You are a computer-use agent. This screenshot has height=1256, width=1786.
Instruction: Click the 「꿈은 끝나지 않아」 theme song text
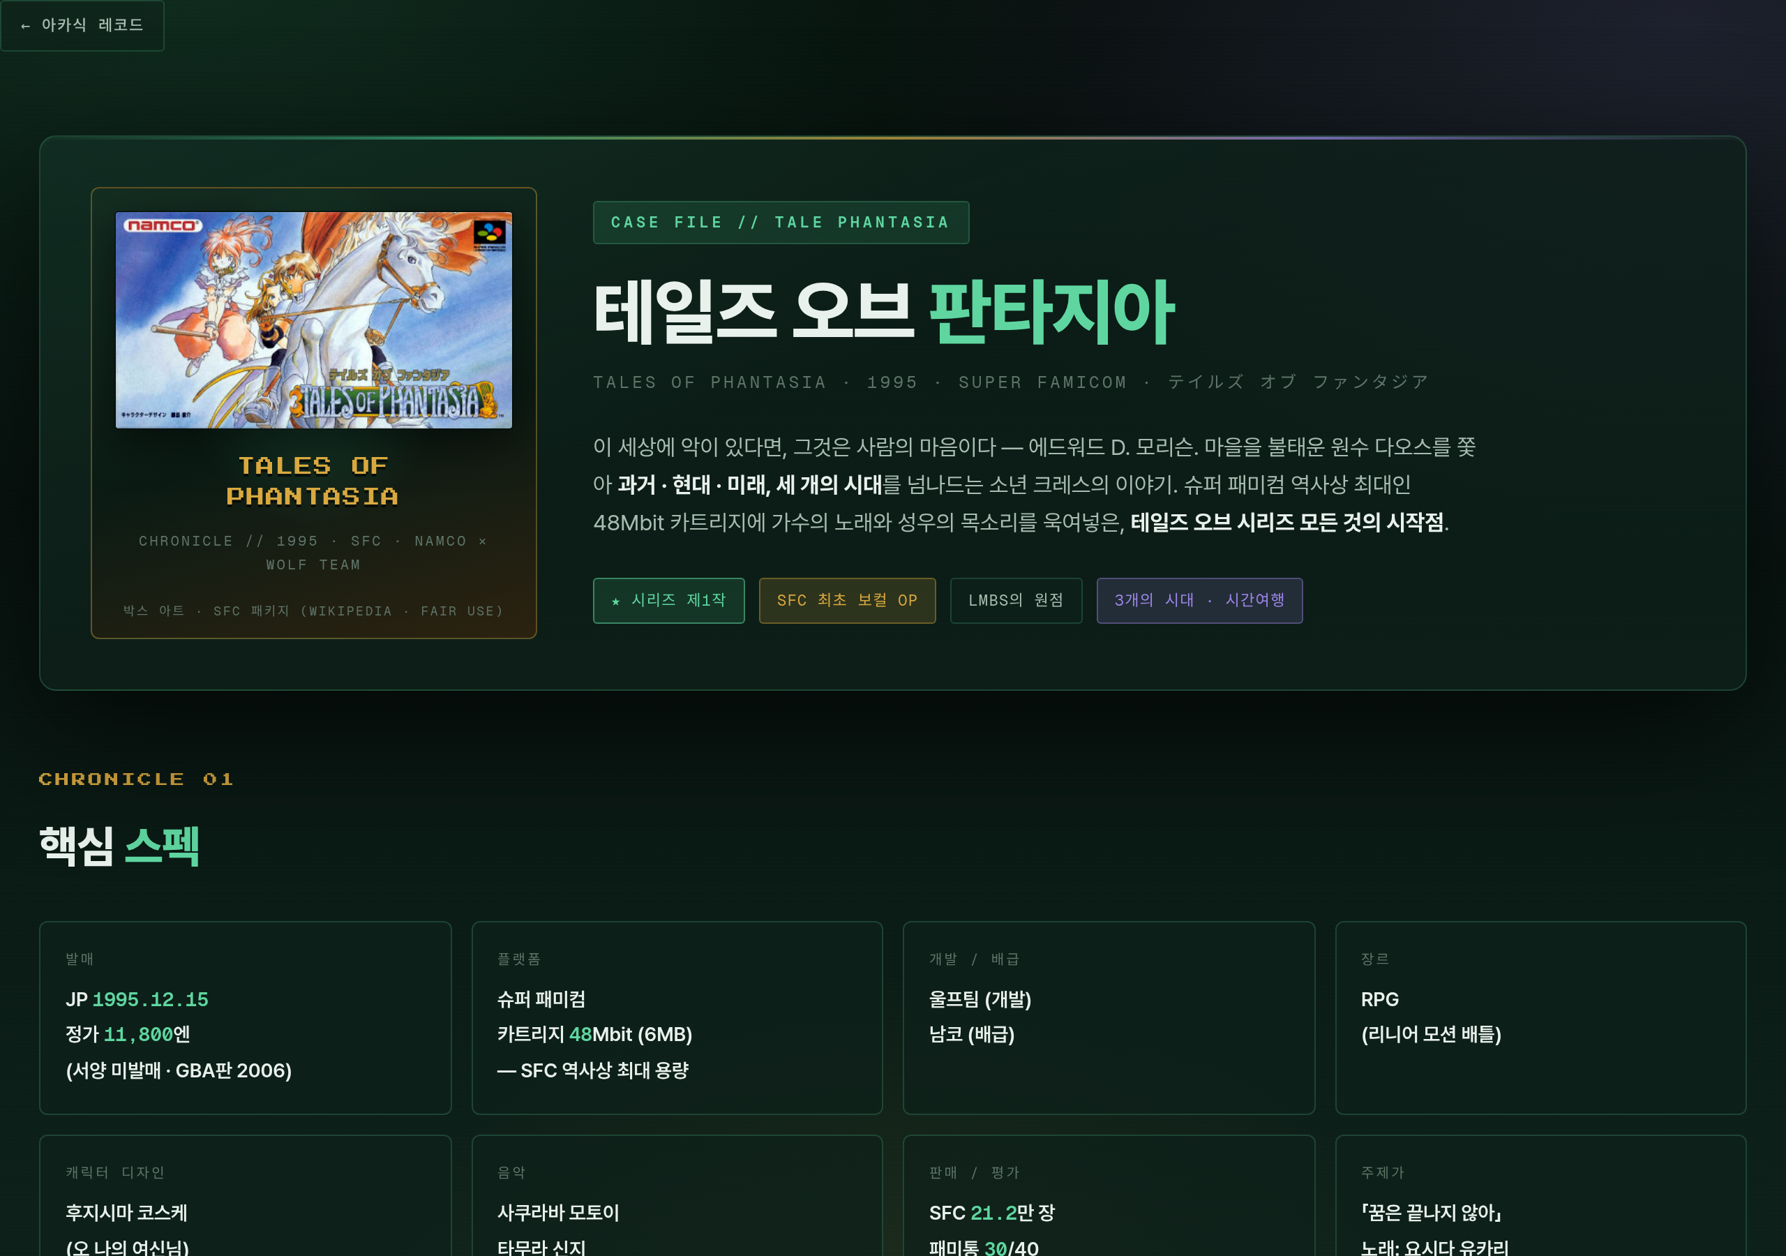tap(1430, 1213)
